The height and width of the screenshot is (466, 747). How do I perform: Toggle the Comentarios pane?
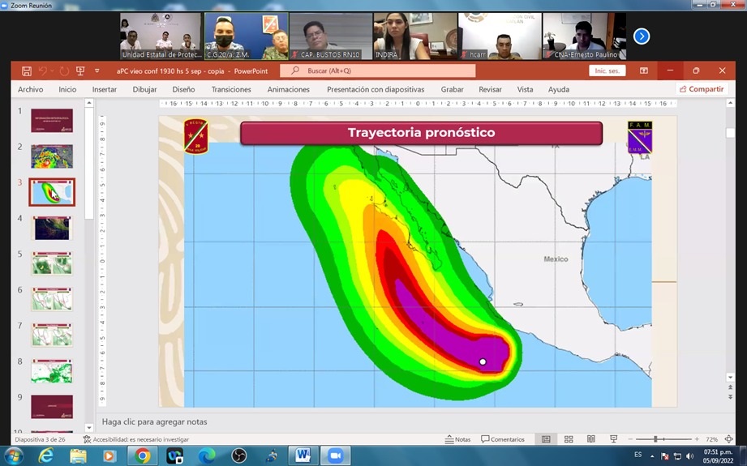[x=503, y=439]
